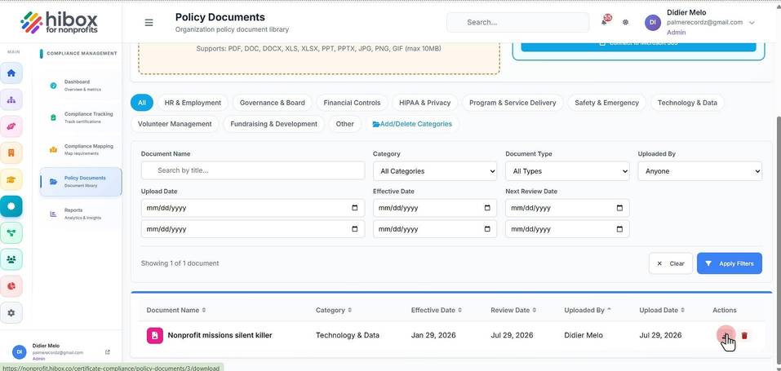Filter by Financial Controls category
This screenshot has width=781, height=371.
click(353, 103)
